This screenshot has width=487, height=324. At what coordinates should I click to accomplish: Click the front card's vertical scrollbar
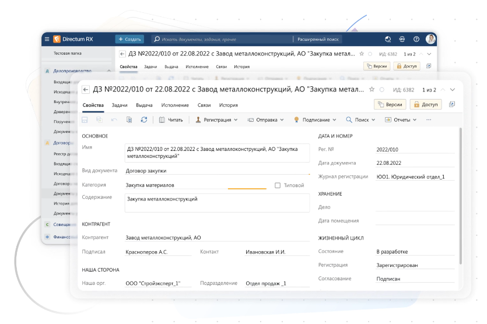click(460, 198)
